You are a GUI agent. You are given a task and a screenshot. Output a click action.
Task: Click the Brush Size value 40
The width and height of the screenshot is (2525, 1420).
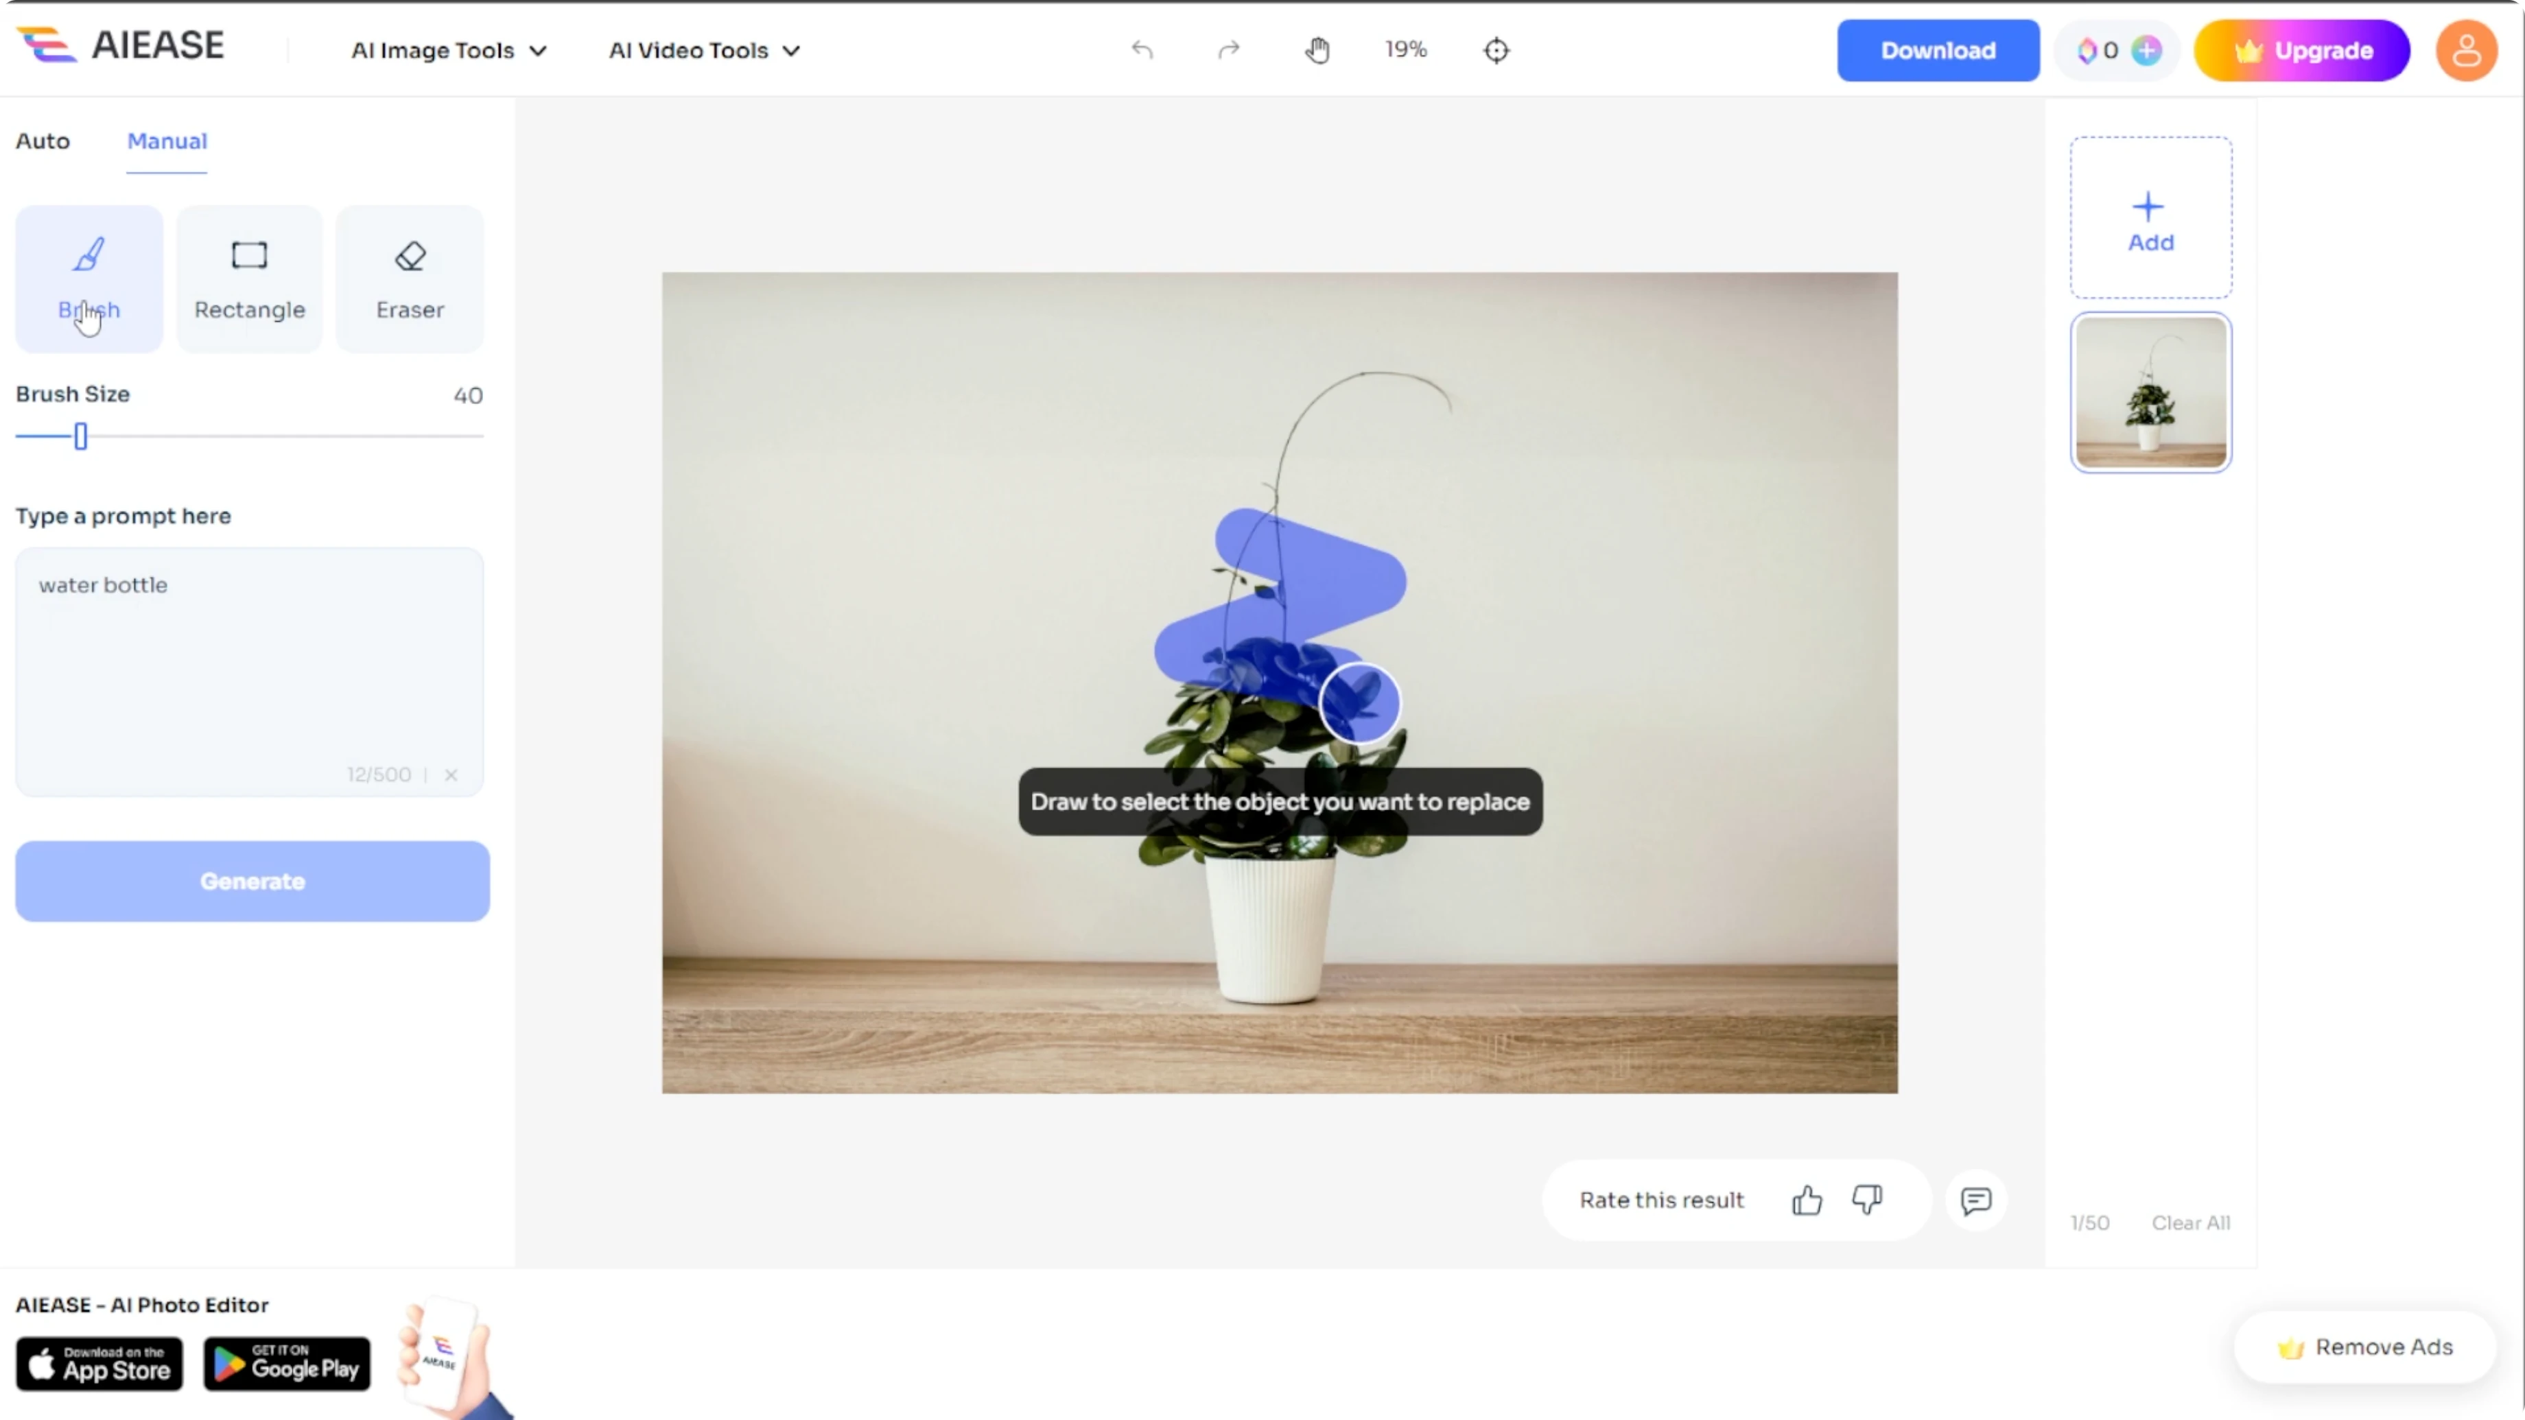point(467,395)
